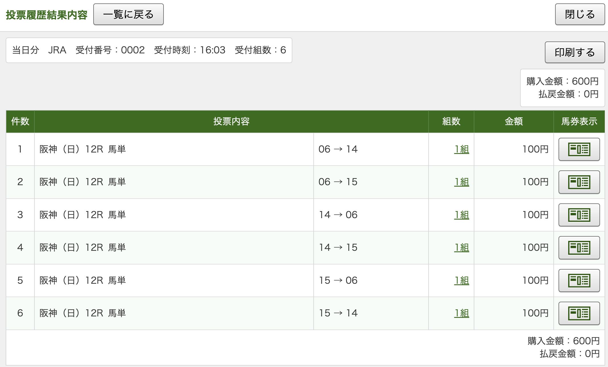Show betting ticket for 14 → 15
Screen dimensions: 608x367
coord(579,248)
